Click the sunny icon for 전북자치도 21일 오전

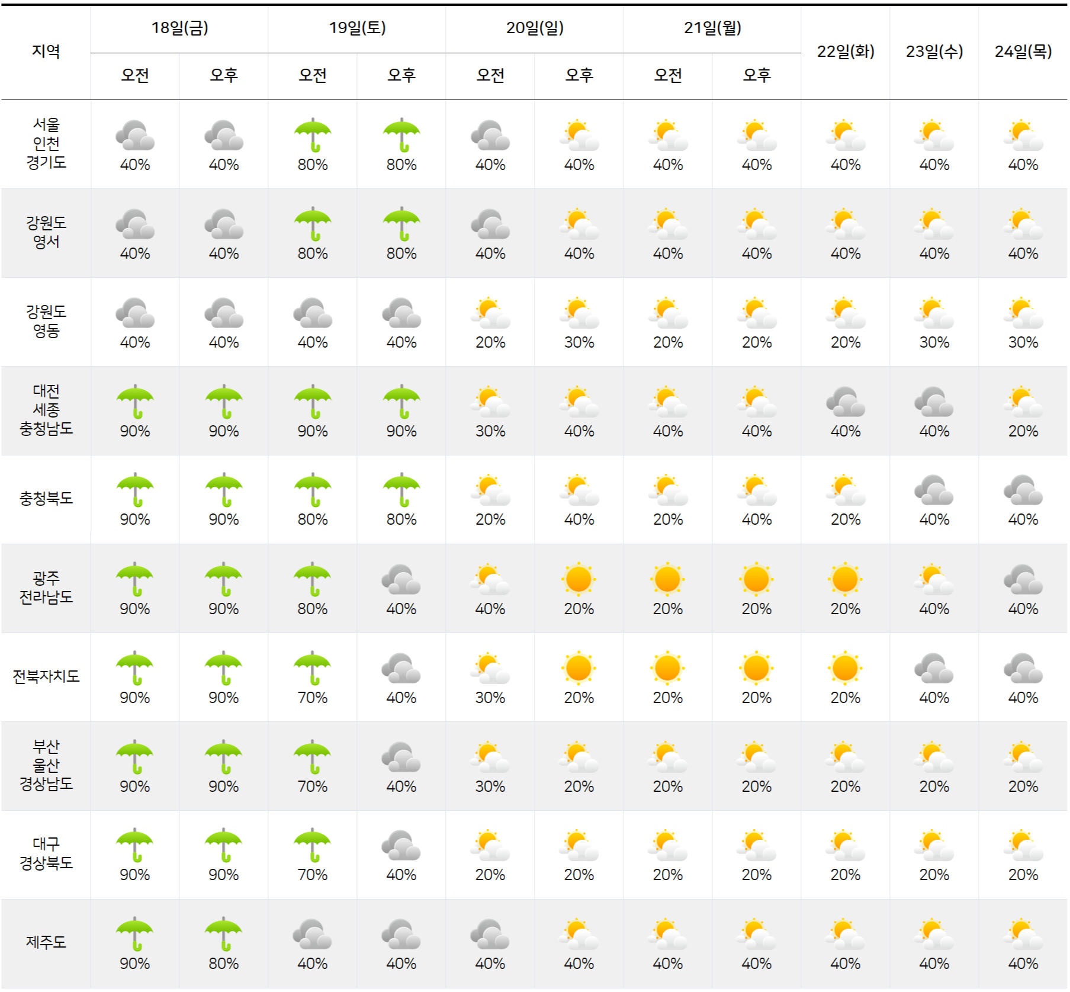[668, 668]
